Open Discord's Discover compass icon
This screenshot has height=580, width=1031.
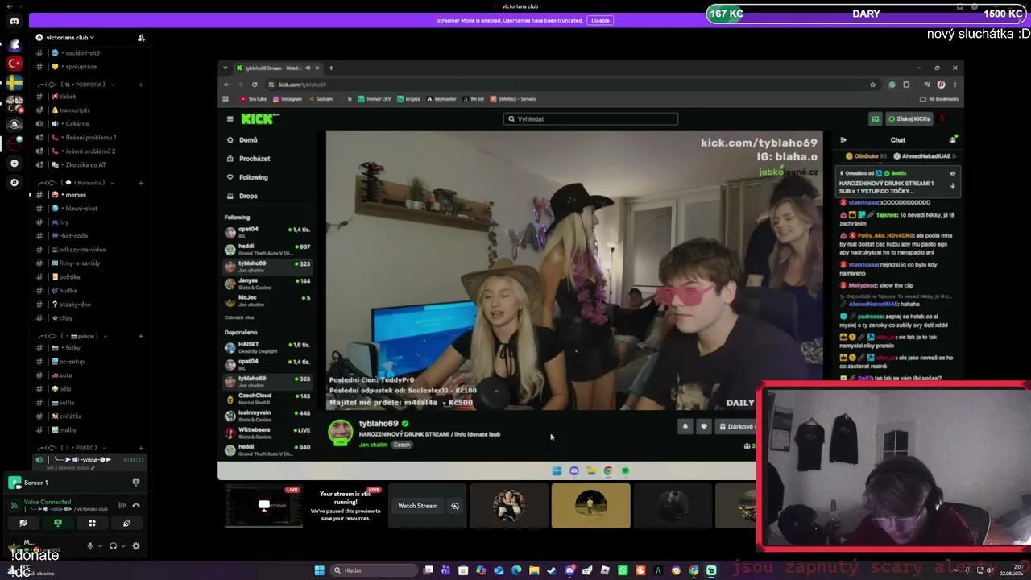click(14, 183)
